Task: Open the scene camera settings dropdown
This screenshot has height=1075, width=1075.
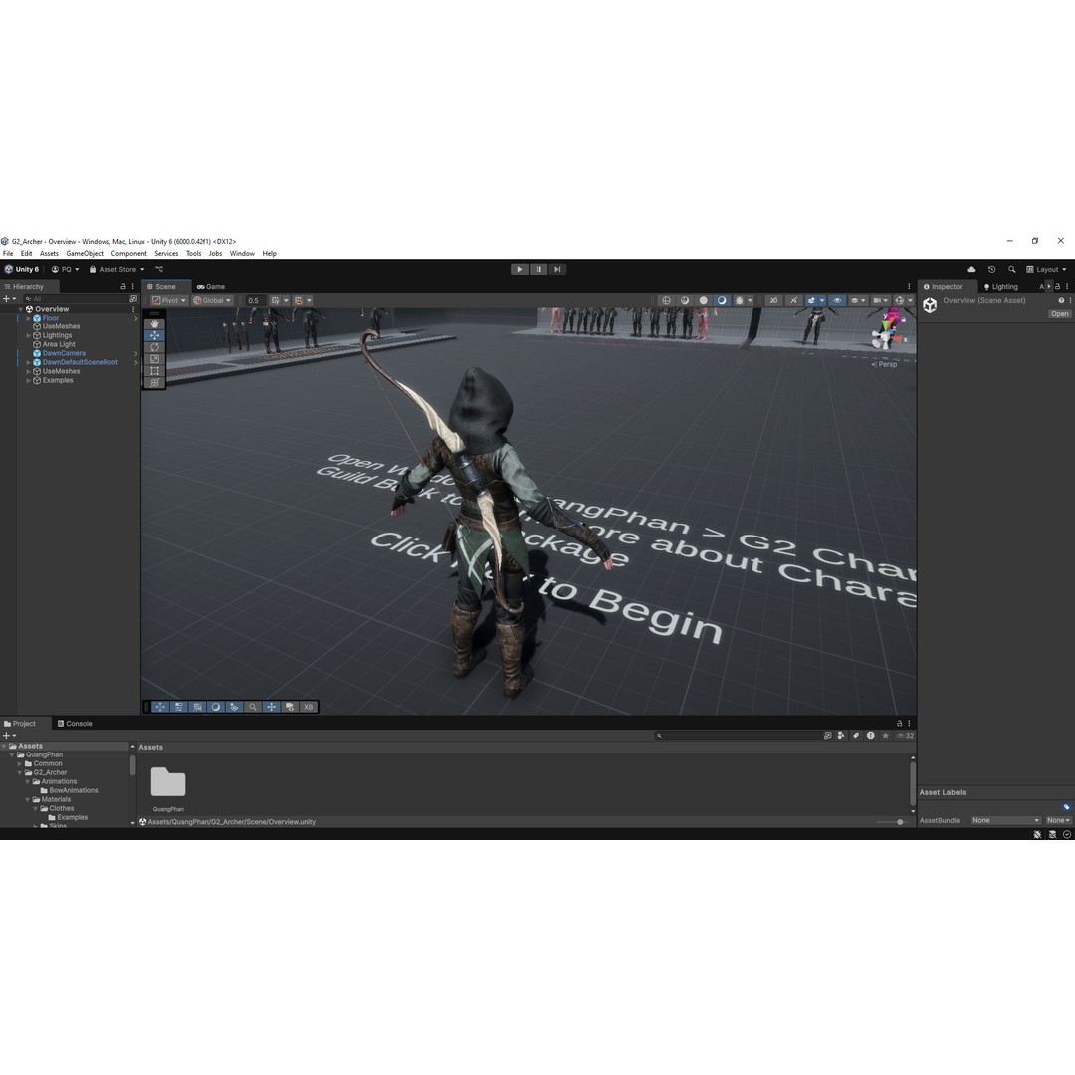Action: [880, 301]
